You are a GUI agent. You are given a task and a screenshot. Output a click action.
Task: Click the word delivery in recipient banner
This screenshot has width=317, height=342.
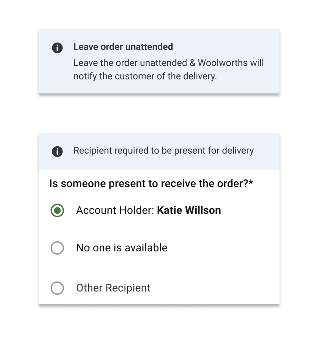238,151
